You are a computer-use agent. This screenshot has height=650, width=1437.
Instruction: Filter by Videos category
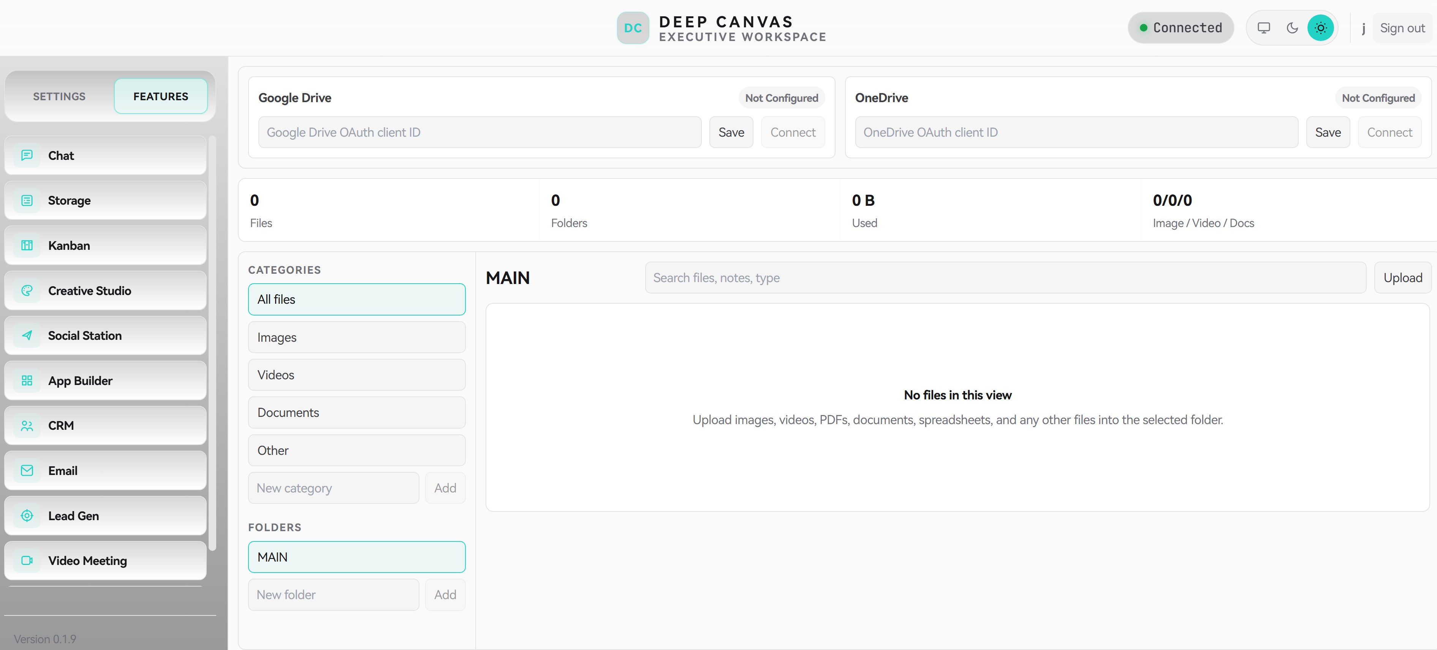pyautogui.click(x=356, y=375)
